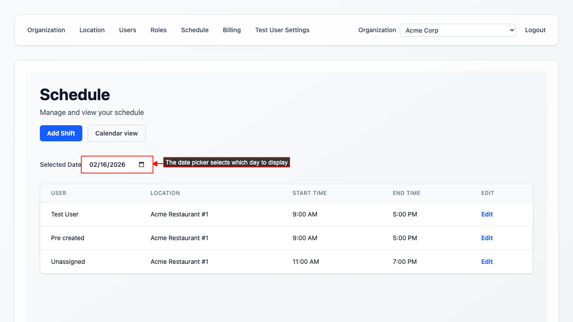
Task: Click the User column header
Action: pyautogui.click(x=59, y=193)
